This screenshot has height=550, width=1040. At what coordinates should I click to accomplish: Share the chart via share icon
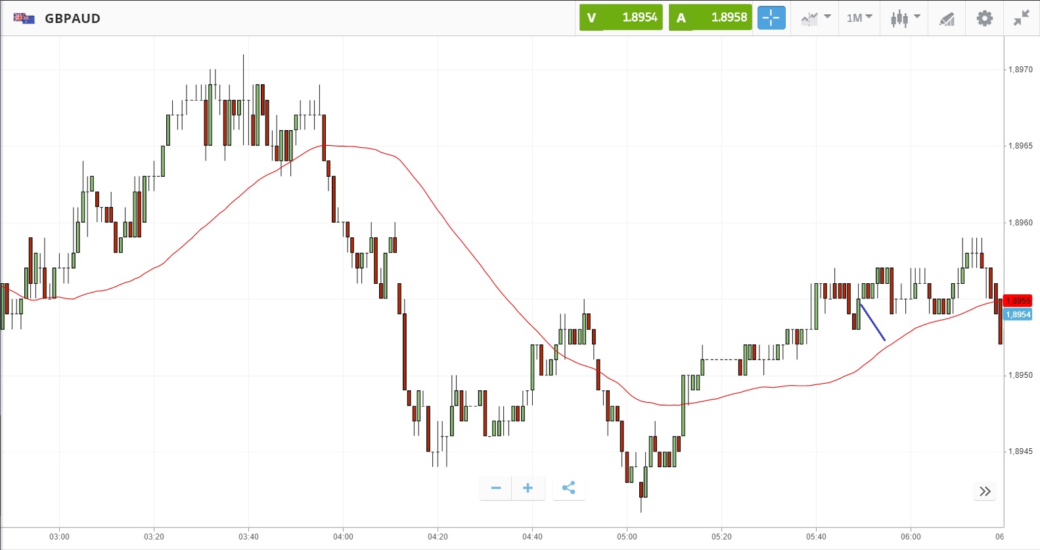568,488
